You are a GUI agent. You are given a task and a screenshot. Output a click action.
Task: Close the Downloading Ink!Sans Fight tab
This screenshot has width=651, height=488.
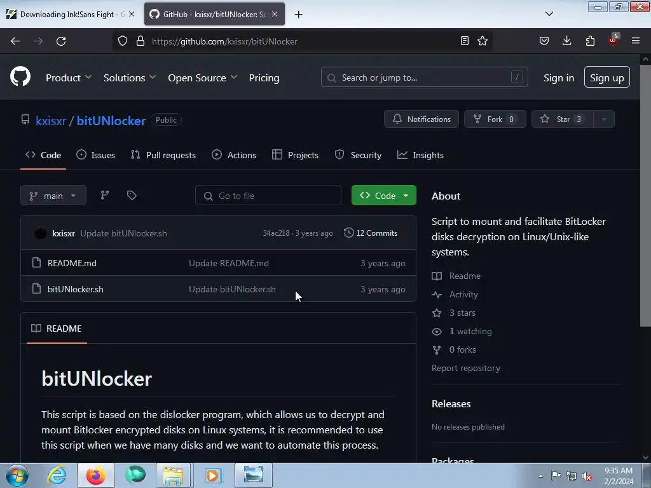click(132, 14)
